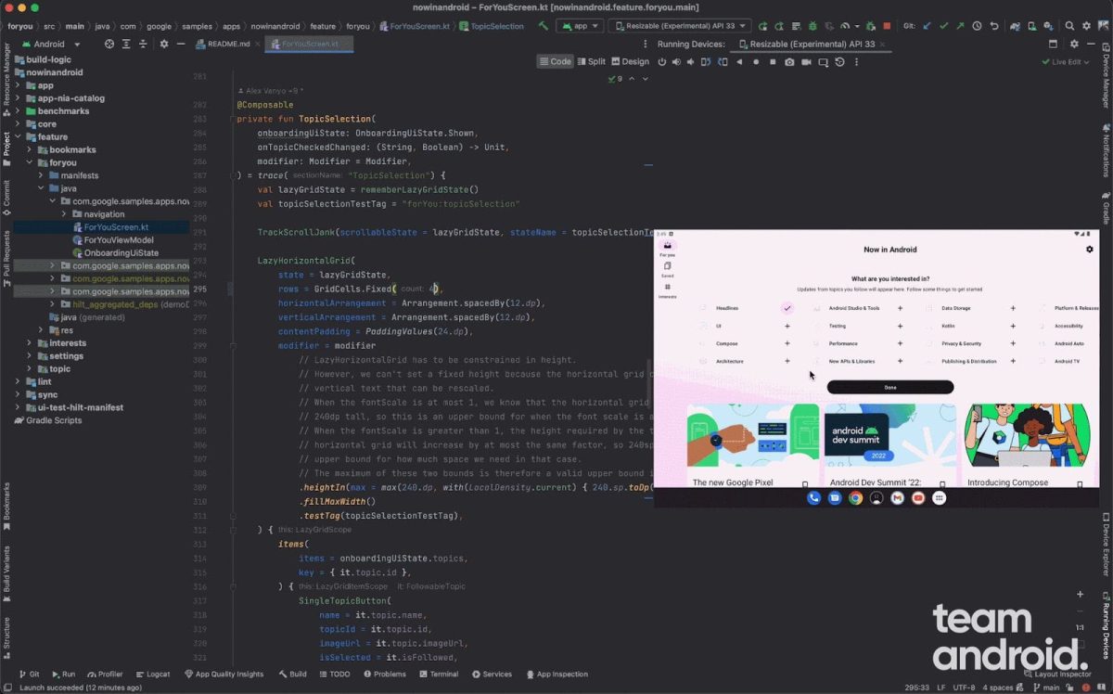Open settings gear in Now in Android app
Image resolution: width=1113 pixels, height=694 pixels.
click(1090, 249)
